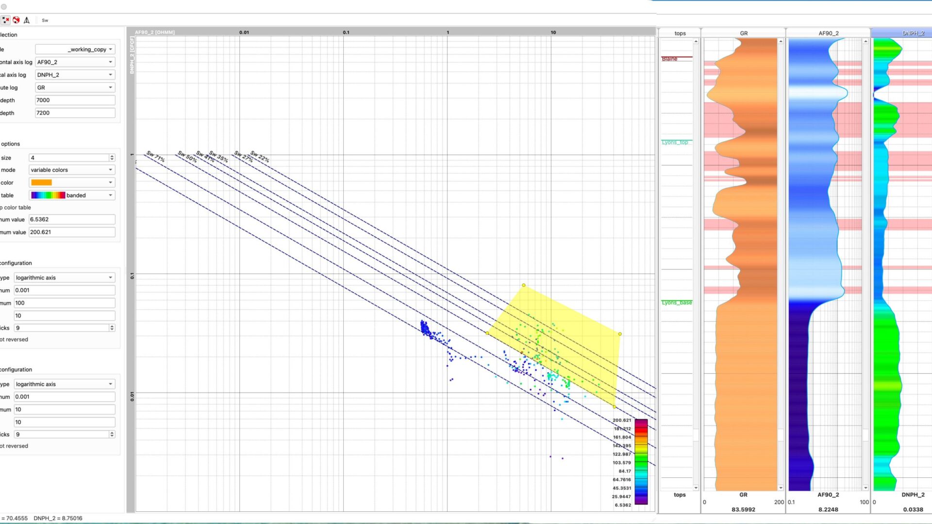Screen dimensions: 932x524
Task: Click the DNPH_2 track header
Action: [x=913, y=33]
